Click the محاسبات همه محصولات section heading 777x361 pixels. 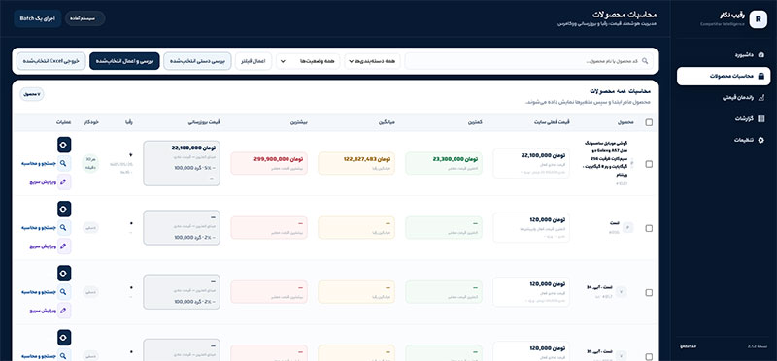coord(620,91)
